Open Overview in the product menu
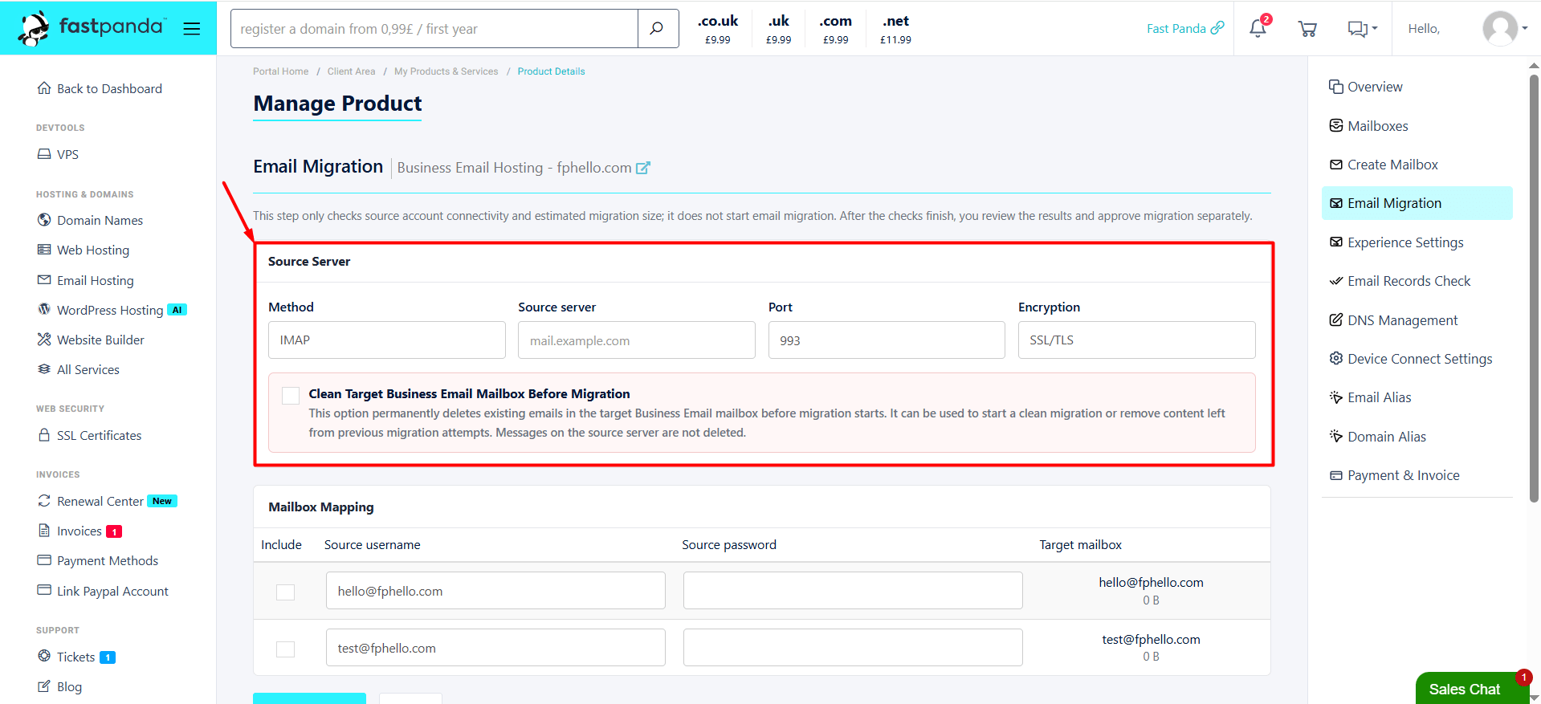Screen dimensions: 1541x704 (1366, 87)
